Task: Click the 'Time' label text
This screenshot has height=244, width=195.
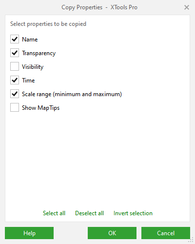Action: (28, 81)
